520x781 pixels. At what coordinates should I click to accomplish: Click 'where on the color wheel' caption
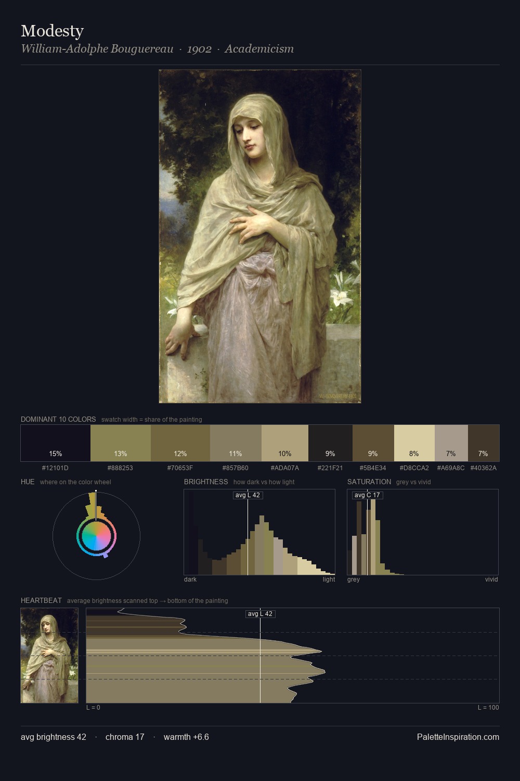(x=75, y=482)
